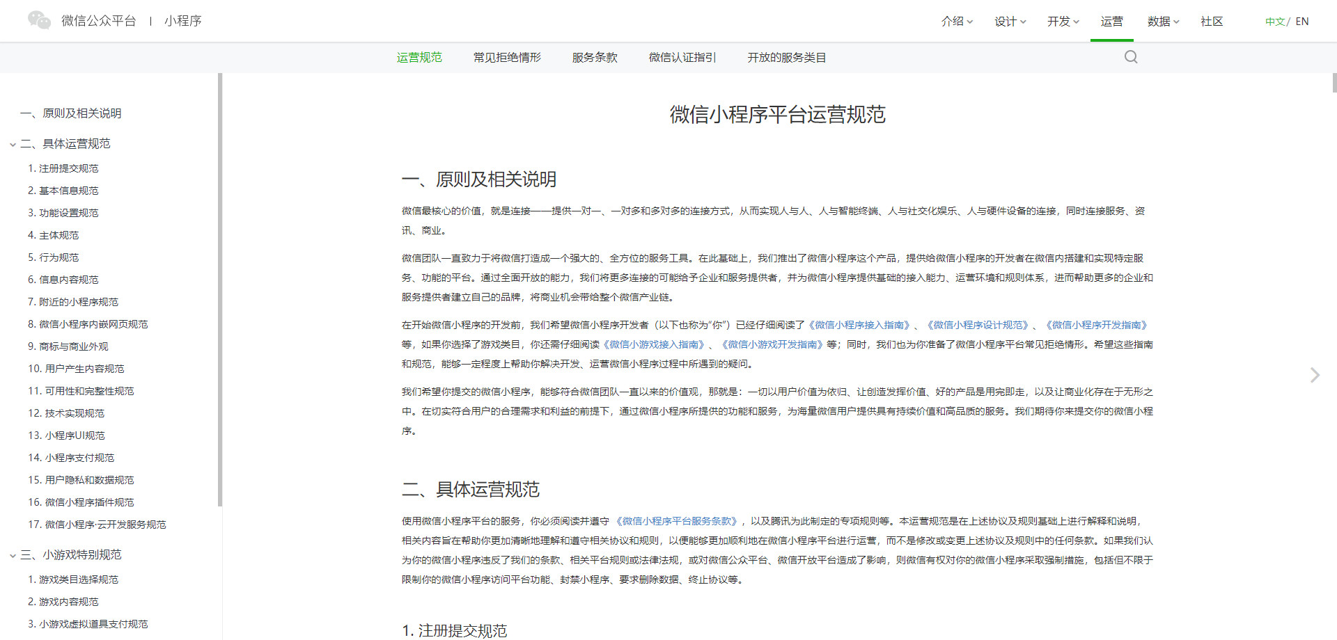Collapse the 二、具体运营规范 sidebar section
This screenshot has width=1337, height=640.
[13, 145]
